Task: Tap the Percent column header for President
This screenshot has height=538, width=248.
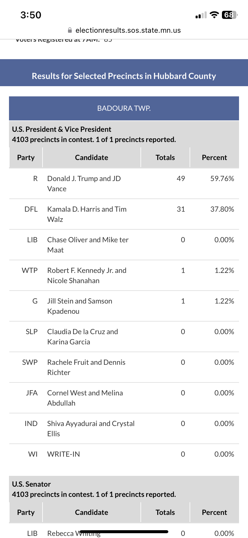Action: pos(214,158)
